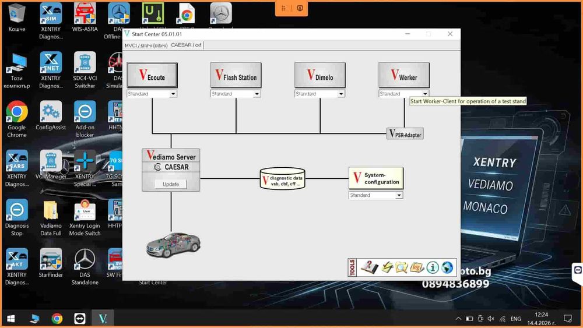This screenshot has height=328, width=583.
Task: Select the green U desktop icon
Action: coord(153,14)
